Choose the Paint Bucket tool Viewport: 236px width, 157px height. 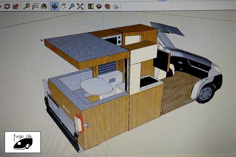(44, 6)
